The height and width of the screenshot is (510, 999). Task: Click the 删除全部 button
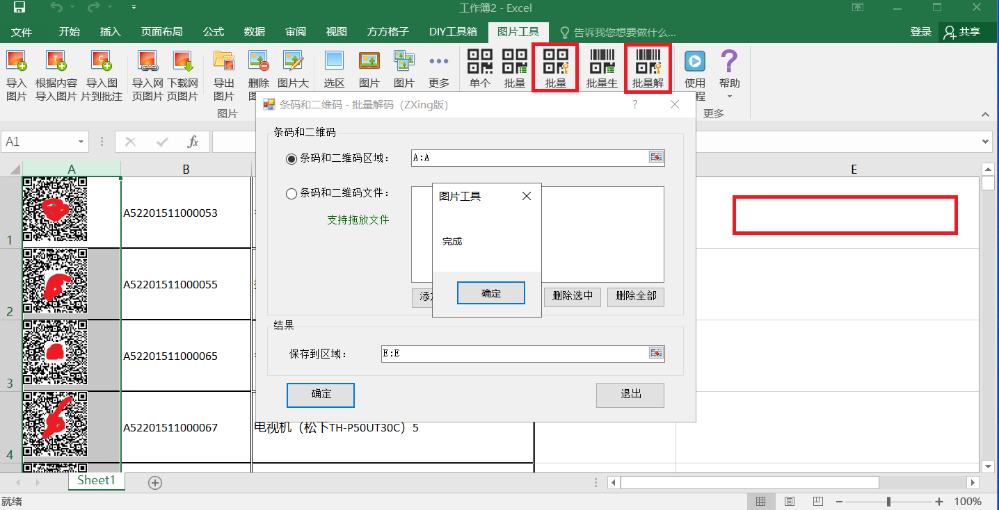coord(636,296)
